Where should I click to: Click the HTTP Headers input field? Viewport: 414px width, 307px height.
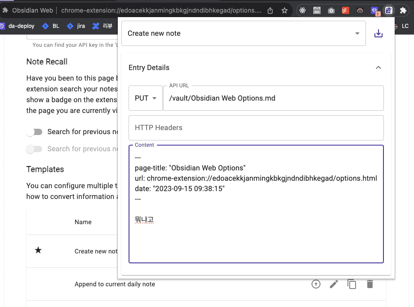coord(256,128)
